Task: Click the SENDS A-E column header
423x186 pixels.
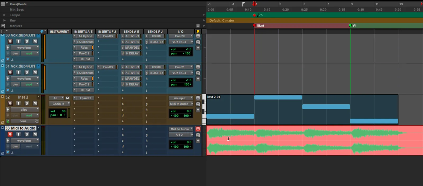Action: pyautogui.click(x=131, y=31)
